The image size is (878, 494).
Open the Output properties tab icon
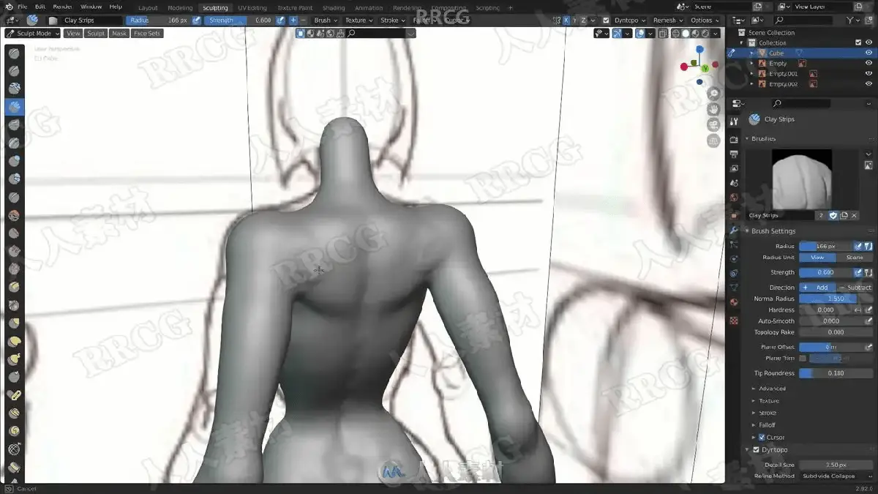point(734,154)
